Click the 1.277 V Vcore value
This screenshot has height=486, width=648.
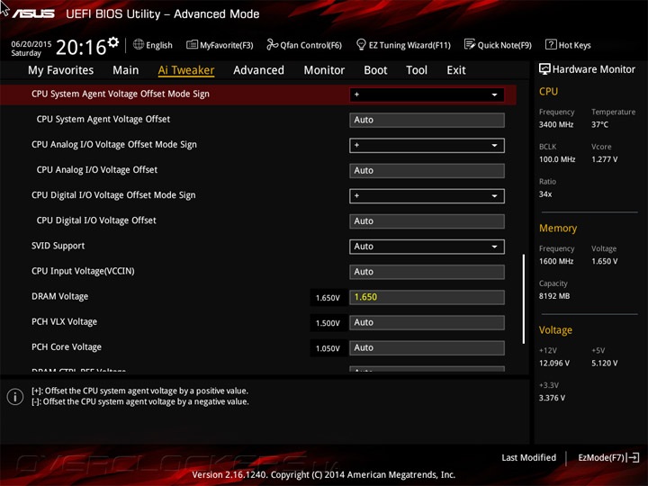(x=604, y=159)
